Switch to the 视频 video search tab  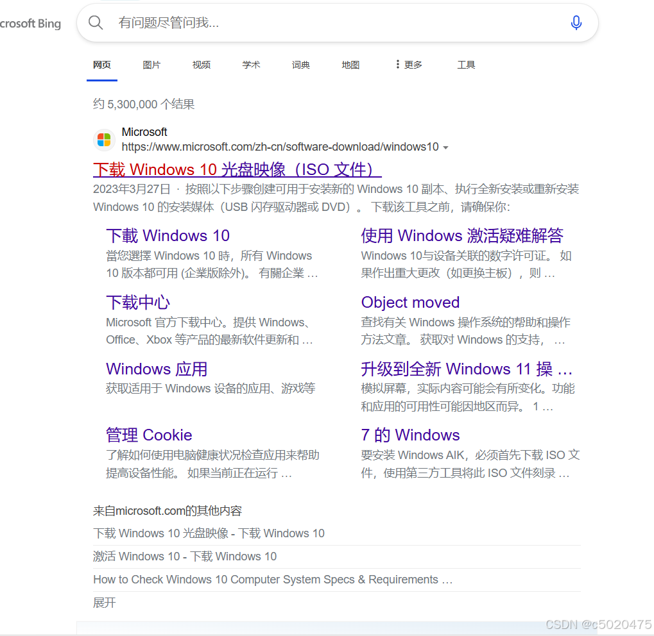[x=201, y=65]
